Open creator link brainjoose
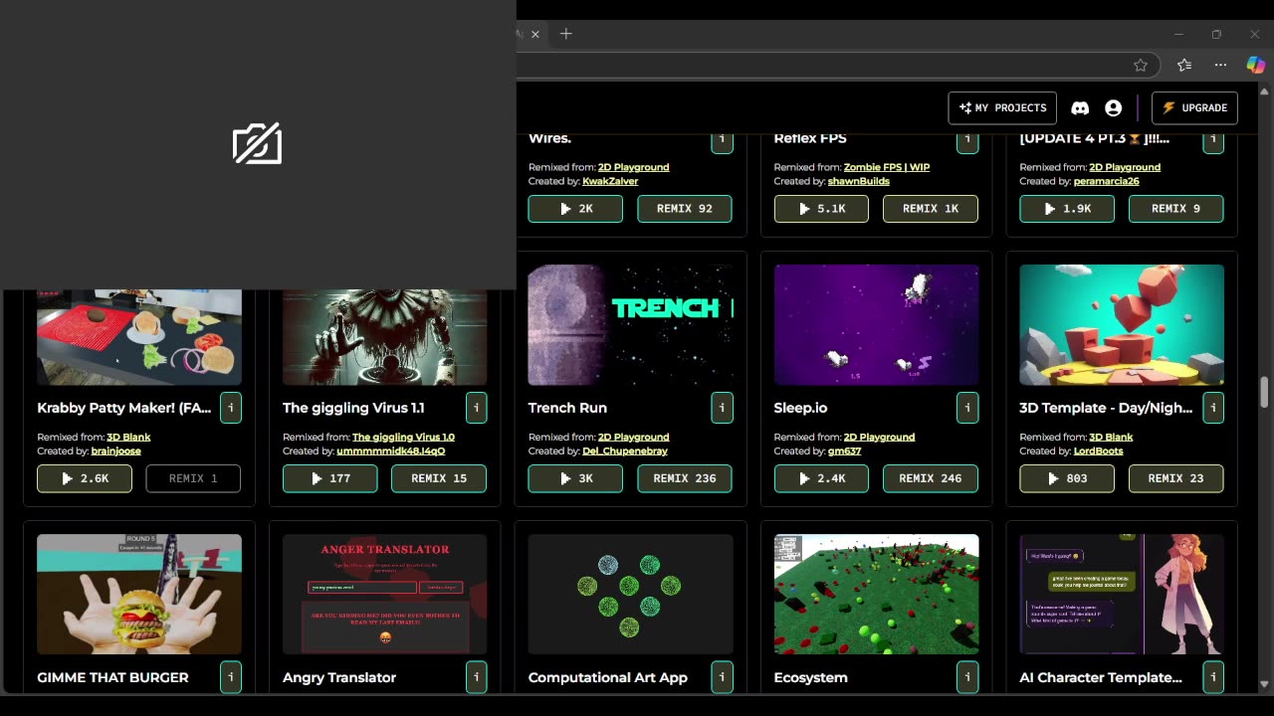This screenshot has width=1274, height=716. coord(116,450)
